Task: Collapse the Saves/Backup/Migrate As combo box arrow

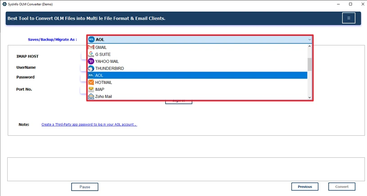Action: 309,40
